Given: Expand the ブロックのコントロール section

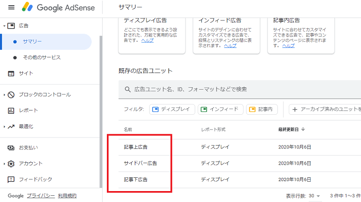Looking at the screenshot, I should (x=4, y=95).
